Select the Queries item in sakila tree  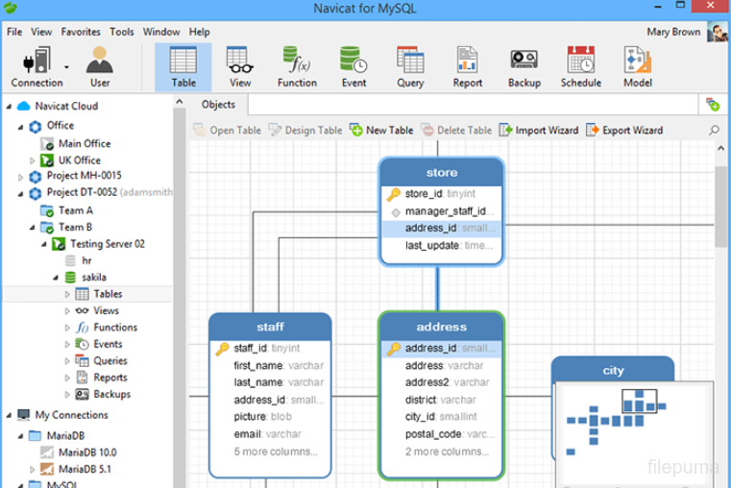point(110,361)
